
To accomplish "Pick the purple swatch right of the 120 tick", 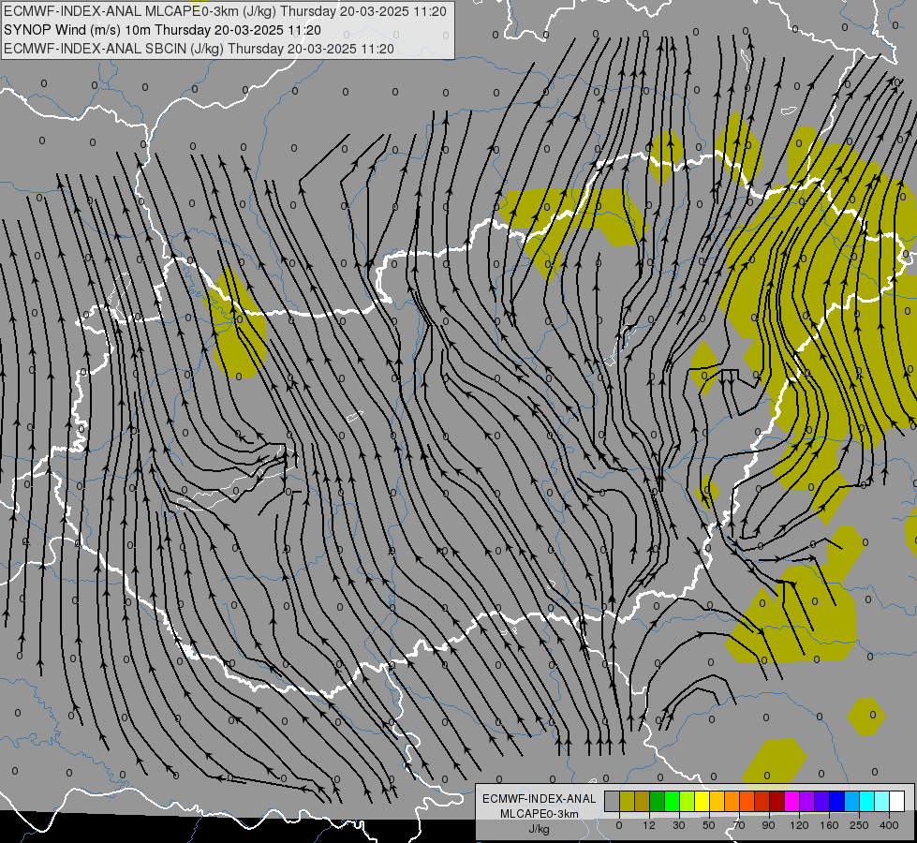I will (807, 801).
